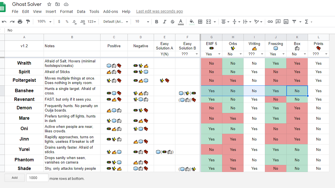Click the vertical align icon
The image size is (335, 188).
pos(234,22)
